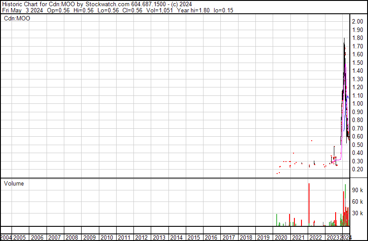Select the 2005 year label on the timeline
Screen dimensions: 368x241
click(20, 238)
